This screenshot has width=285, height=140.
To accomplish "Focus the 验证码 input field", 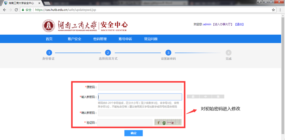I will [x=125, y=122].
